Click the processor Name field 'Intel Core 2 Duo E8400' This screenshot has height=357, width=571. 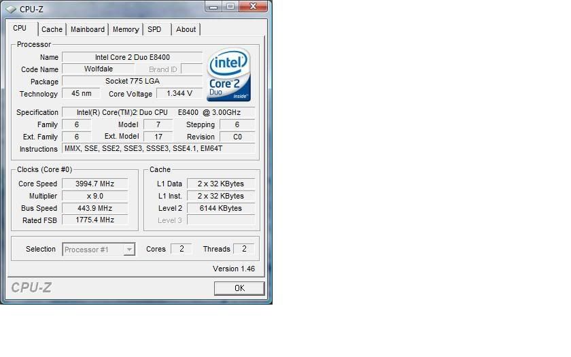(132, 57)
